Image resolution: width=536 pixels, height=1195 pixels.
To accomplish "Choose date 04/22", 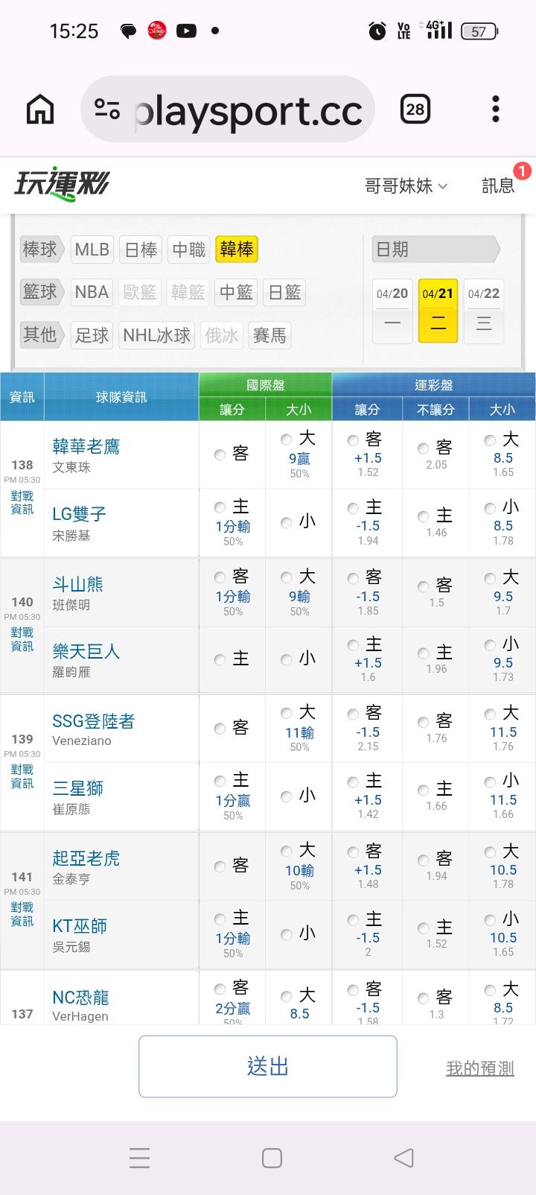I will [484, 311].
